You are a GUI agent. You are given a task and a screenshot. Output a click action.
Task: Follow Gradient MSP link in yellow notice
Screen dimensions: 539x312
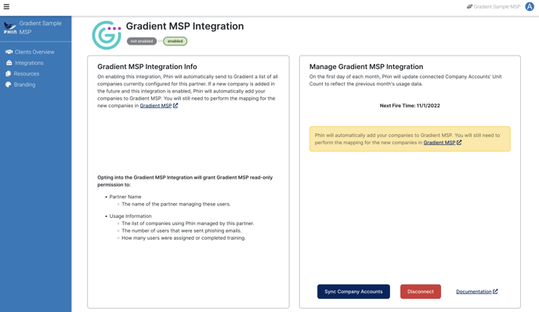tap(440, 143)
